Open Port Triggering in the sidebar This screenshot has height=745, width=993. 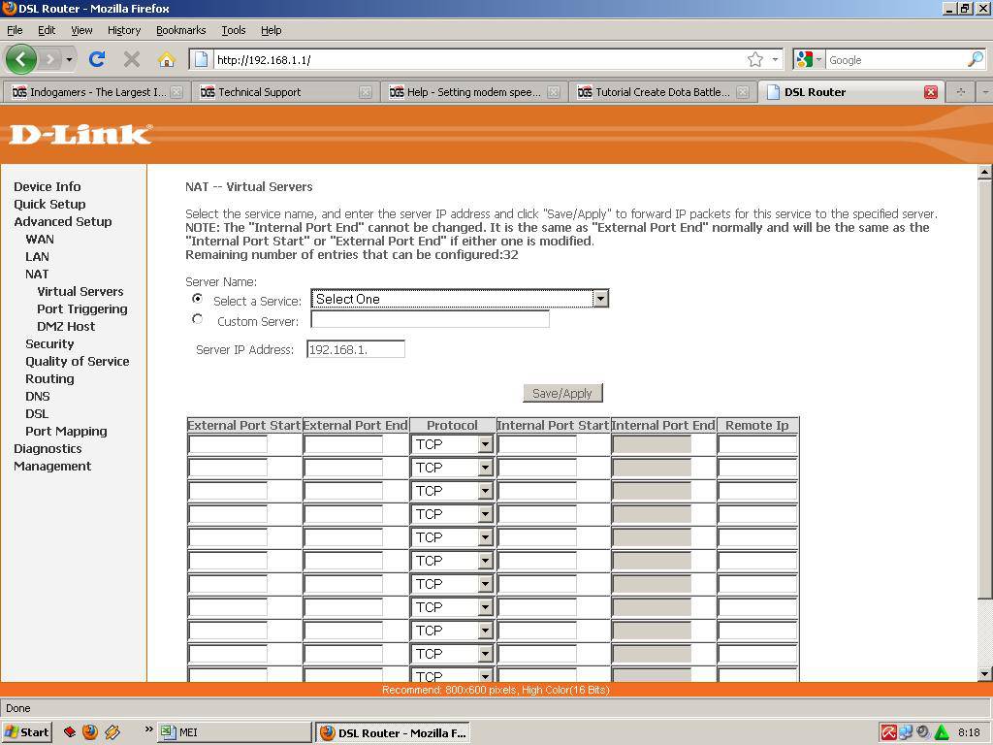(82, 308)
